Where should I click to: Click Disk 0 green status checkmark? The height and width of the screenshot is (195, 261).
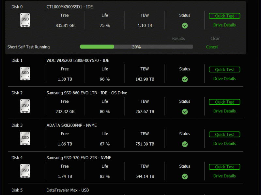[185, 26]
